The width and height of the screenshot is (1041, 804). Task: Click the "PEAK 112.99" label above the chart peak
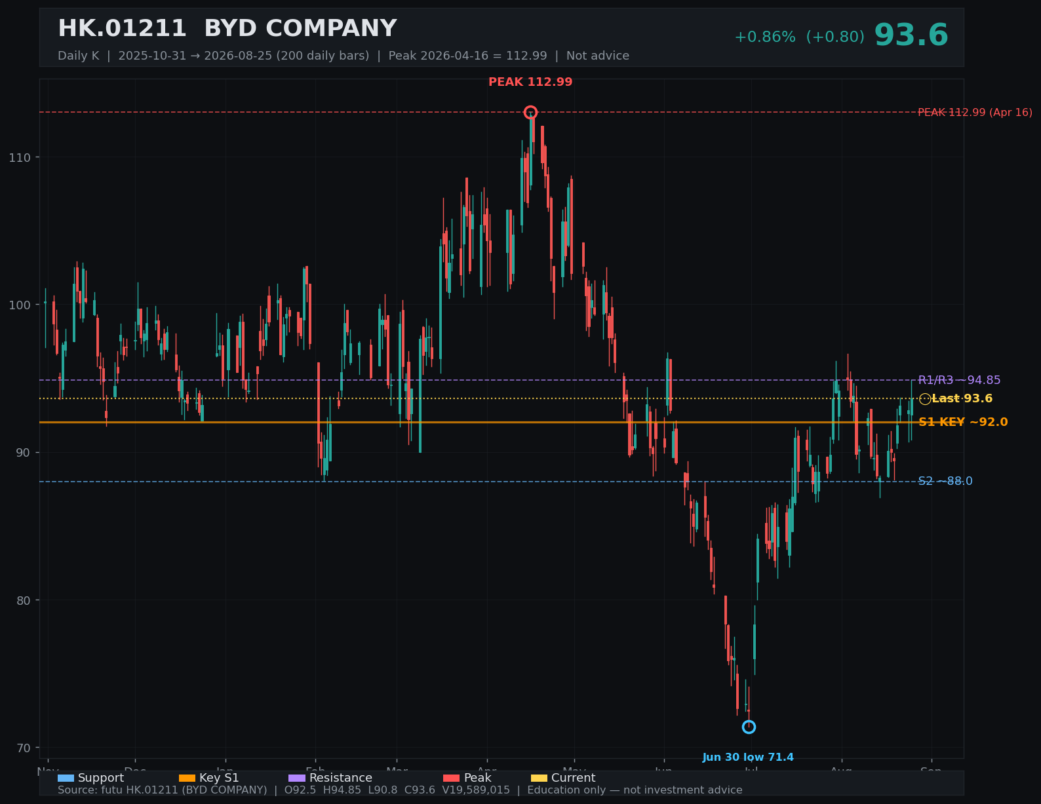(530, 82)
